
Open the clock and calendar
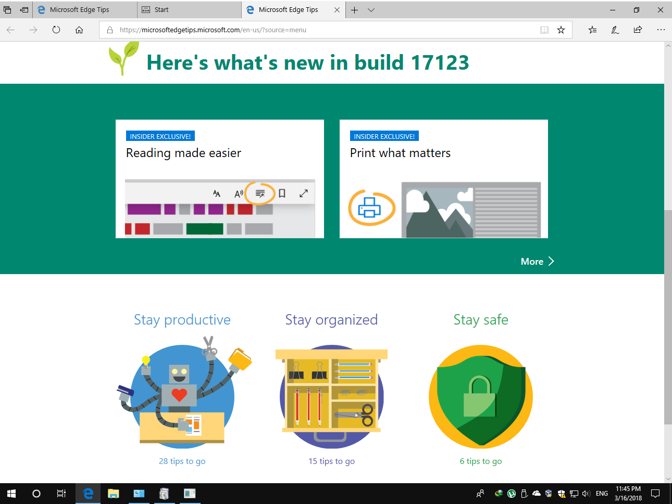628,494
